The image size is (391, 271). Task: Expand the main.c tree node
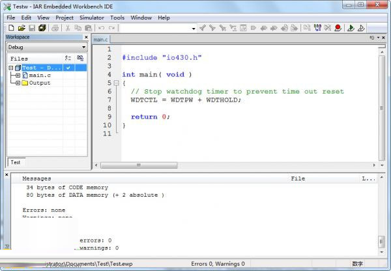(18, 76)
